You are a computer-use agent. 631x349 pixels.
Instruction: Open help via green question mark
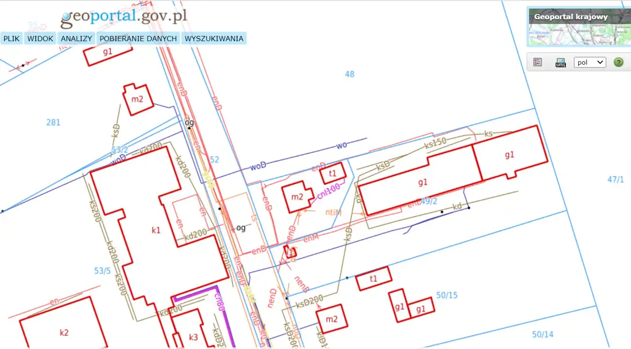coord(618,63)
